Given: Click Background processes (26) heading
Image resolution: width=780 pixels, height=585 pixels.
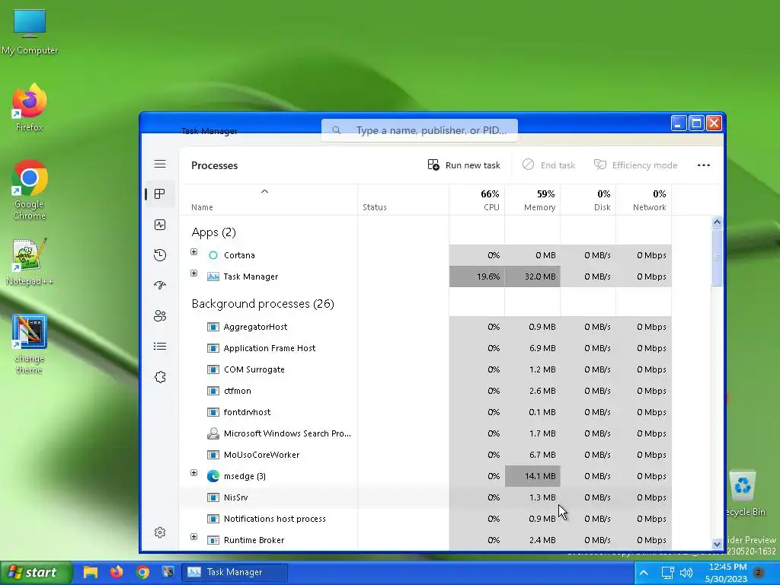Looking at the screenshot, I should (x=263, y=304).
